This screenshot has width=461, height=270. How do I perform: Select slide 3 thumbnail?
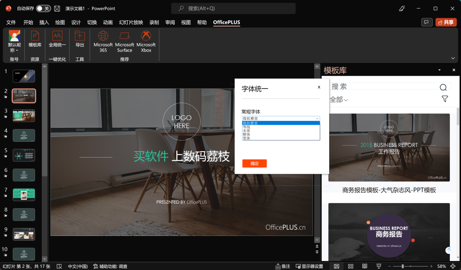tap(24, 116)
